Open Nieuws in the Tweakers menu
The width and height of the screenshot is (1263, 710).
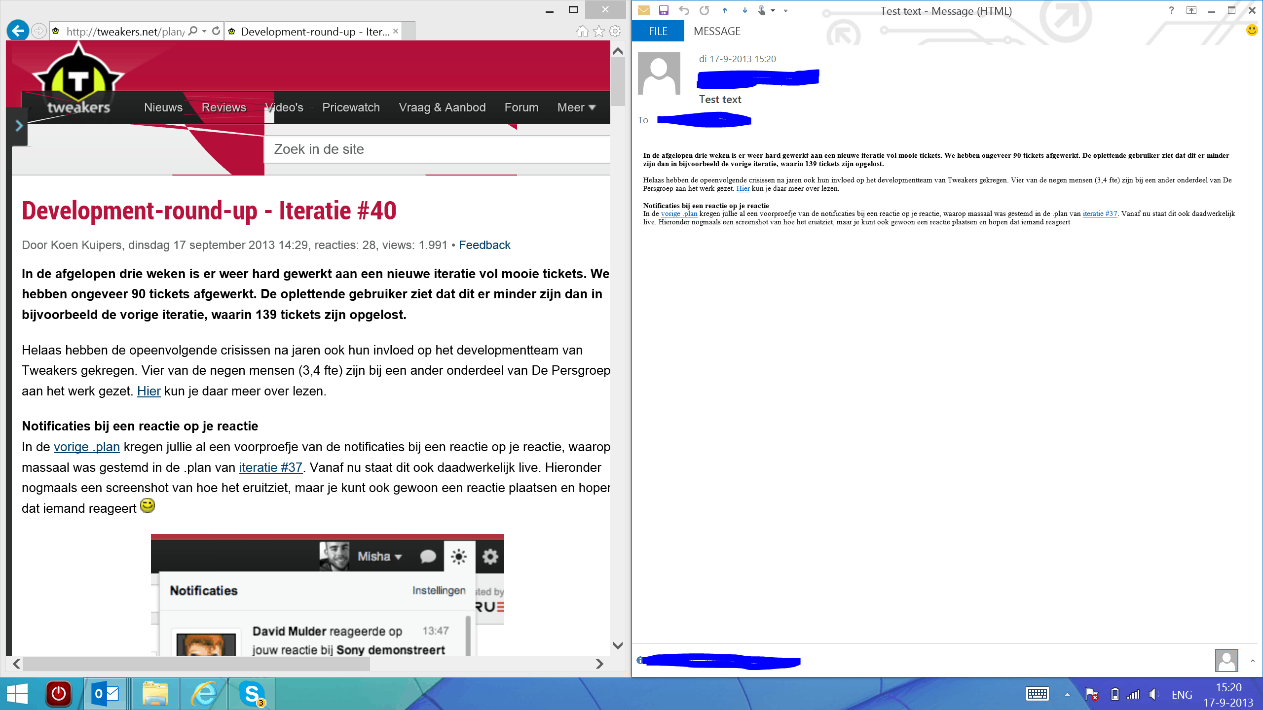163,107
